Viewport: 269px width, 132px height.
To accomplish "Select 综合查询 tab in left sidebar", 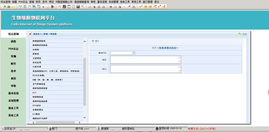I will pos(13,34).
